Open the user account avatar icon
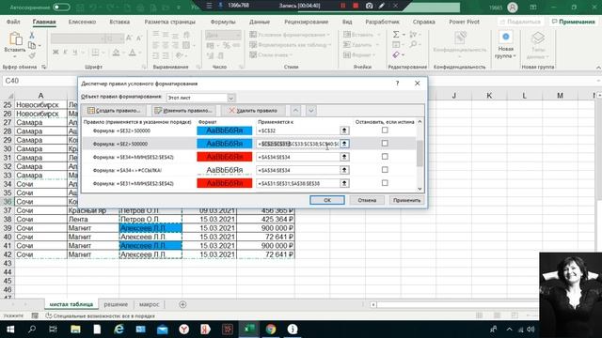 [512, 8]
